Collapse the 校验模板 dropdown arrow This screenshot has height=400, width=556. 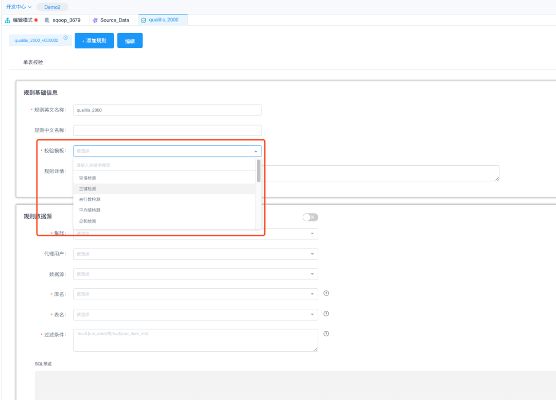click(256, 151)
